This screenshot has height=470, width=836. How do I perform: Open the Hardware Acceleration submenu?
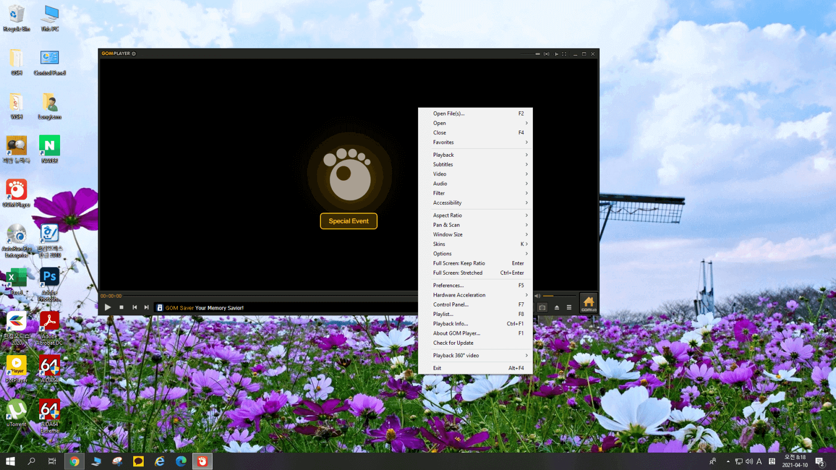[475, 295]
